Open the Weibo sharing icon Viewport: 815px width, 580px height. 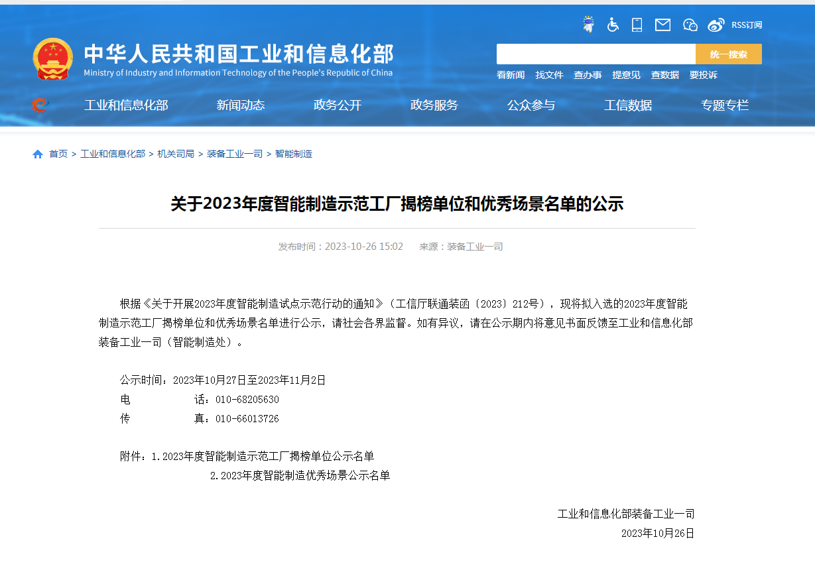click(716, 25)
